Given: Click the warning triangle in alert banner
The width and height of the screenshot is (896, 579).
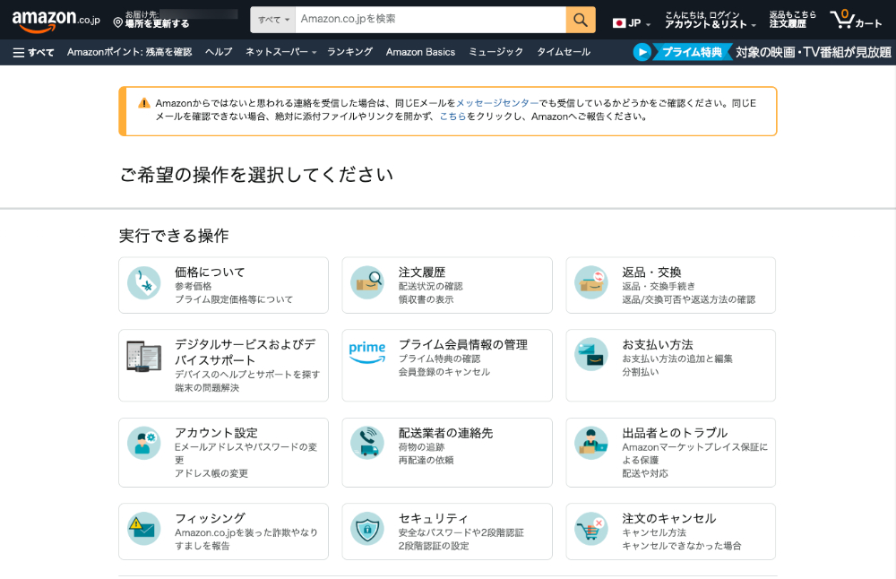Looking at the screenshot, I should [x=144, y=103].
